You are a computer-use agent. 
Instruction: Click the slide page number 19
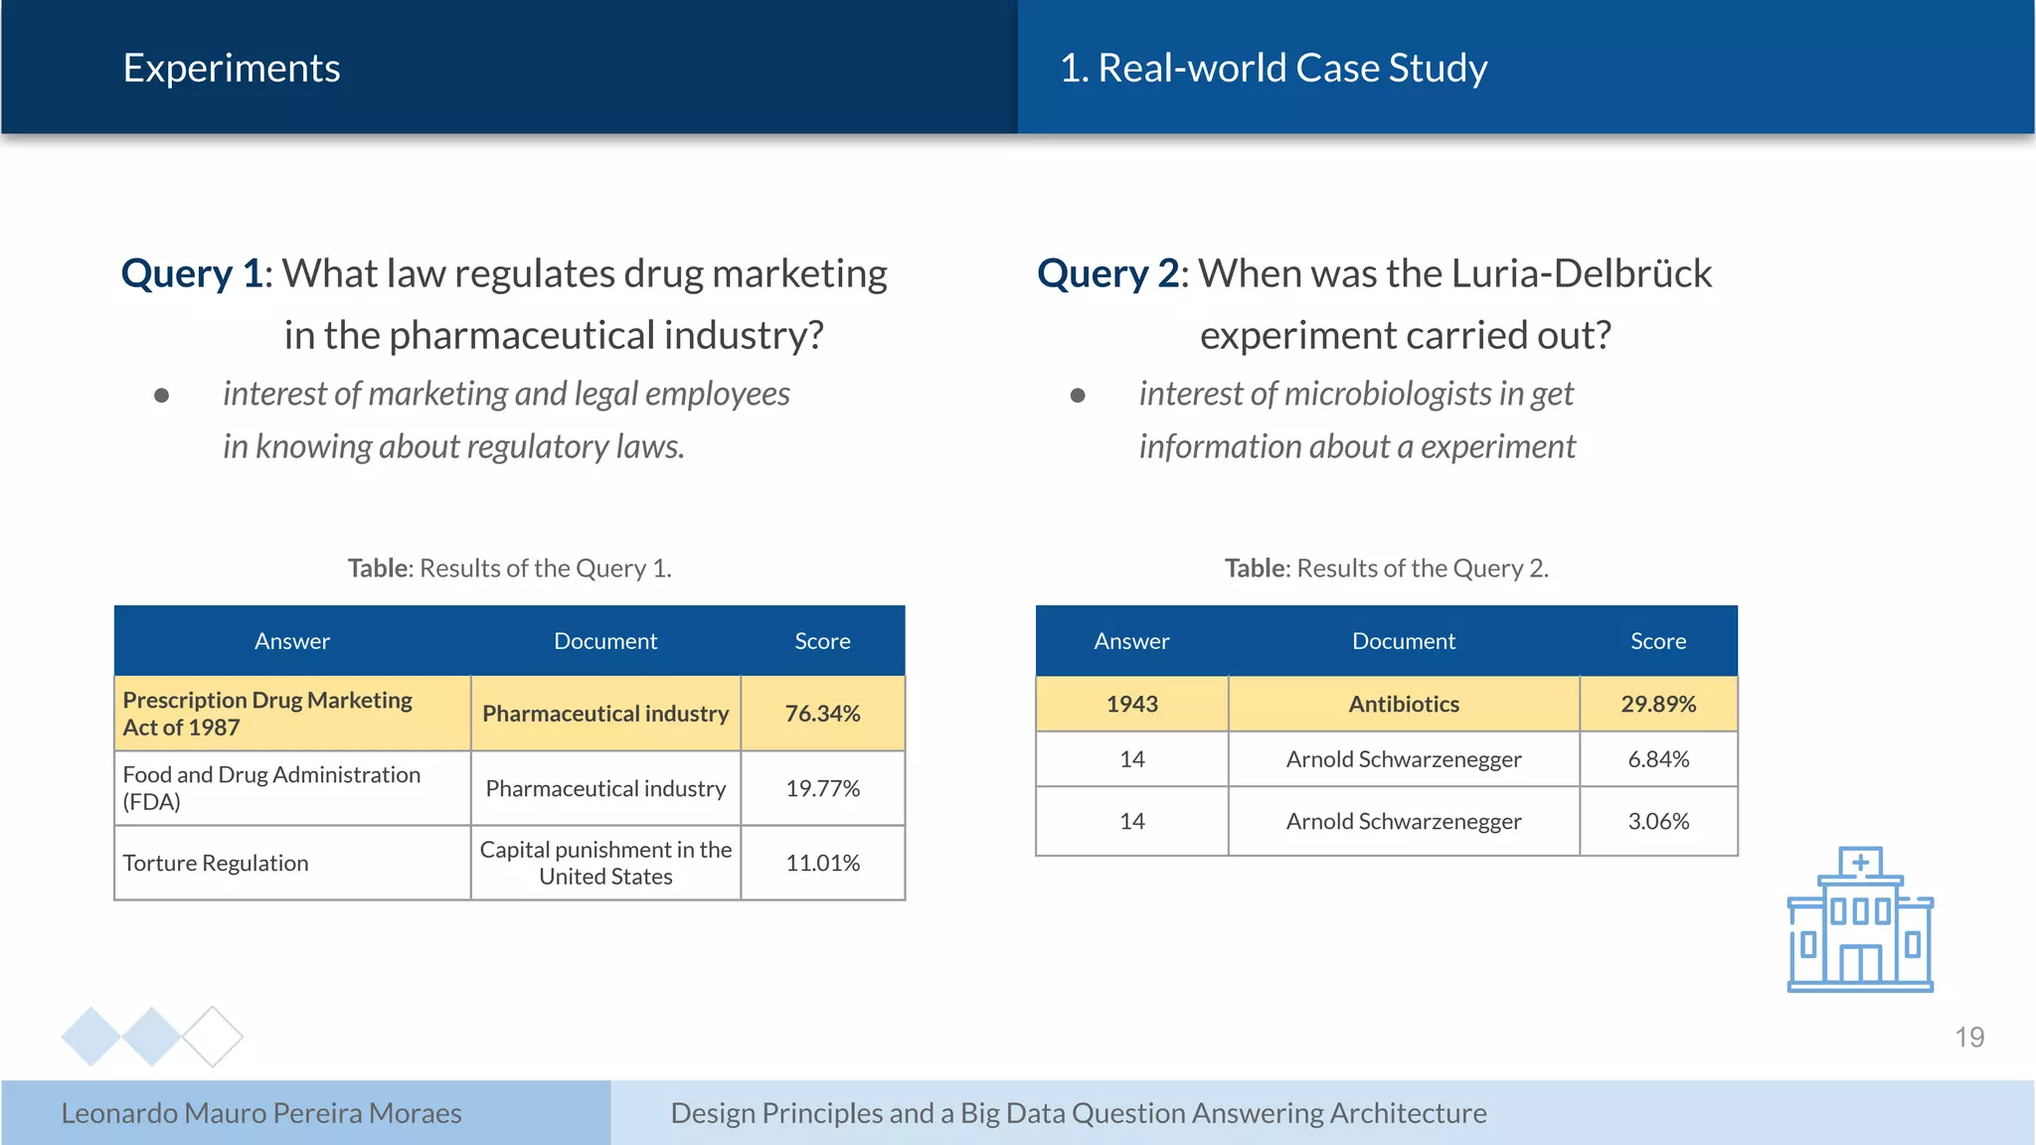[x=1968, y=1037]
